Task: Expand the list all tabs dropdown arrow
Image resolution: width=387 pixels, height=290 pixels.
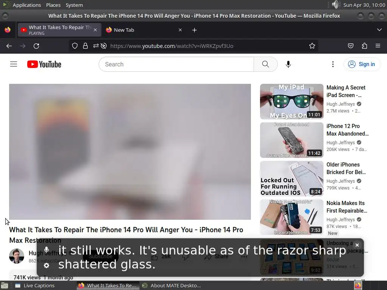Action: coord(379,30)
